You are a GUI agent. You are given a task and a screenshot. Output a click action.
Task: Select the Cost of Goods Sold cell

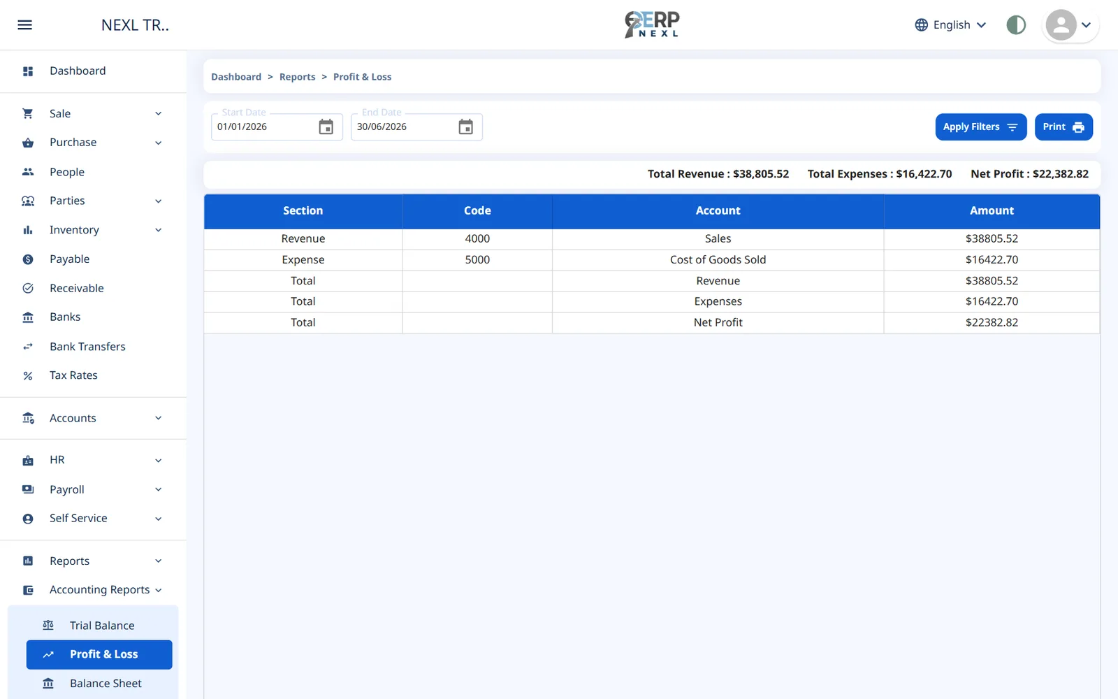(x=718, y=259)
